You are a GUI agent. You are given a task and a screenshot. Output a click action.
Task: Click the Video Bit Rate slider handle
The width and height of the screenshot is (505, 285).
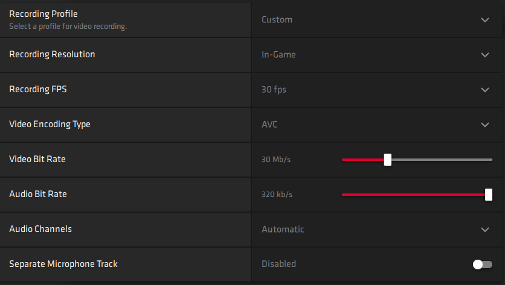point(388,160)
